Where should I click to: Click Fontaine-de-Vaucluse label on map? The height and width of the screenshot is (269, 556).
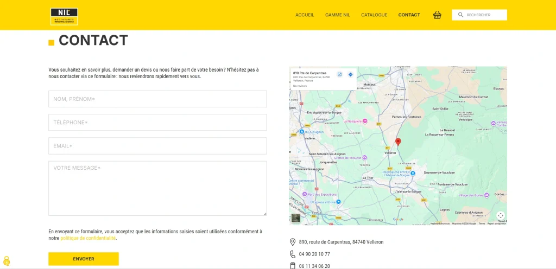click(453, 184)
